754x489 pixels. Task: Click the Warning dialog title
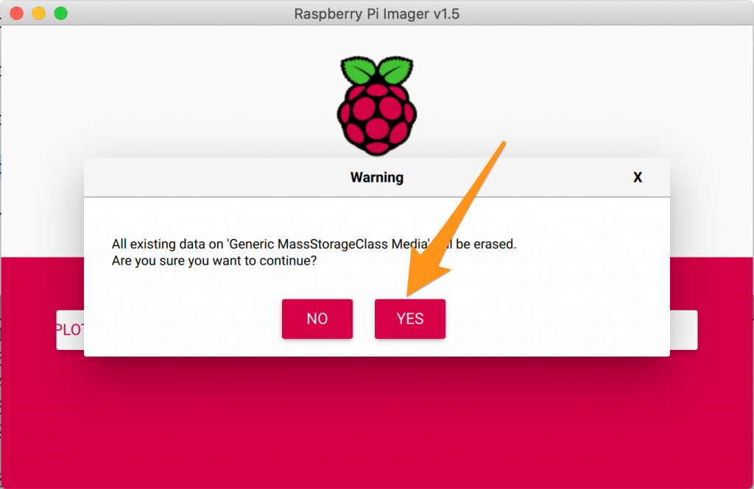tap(376, 177)
